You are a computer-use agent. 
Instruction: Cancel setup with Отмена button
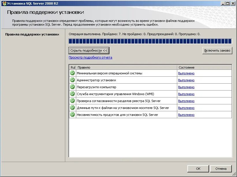click(x=221, y=169)
